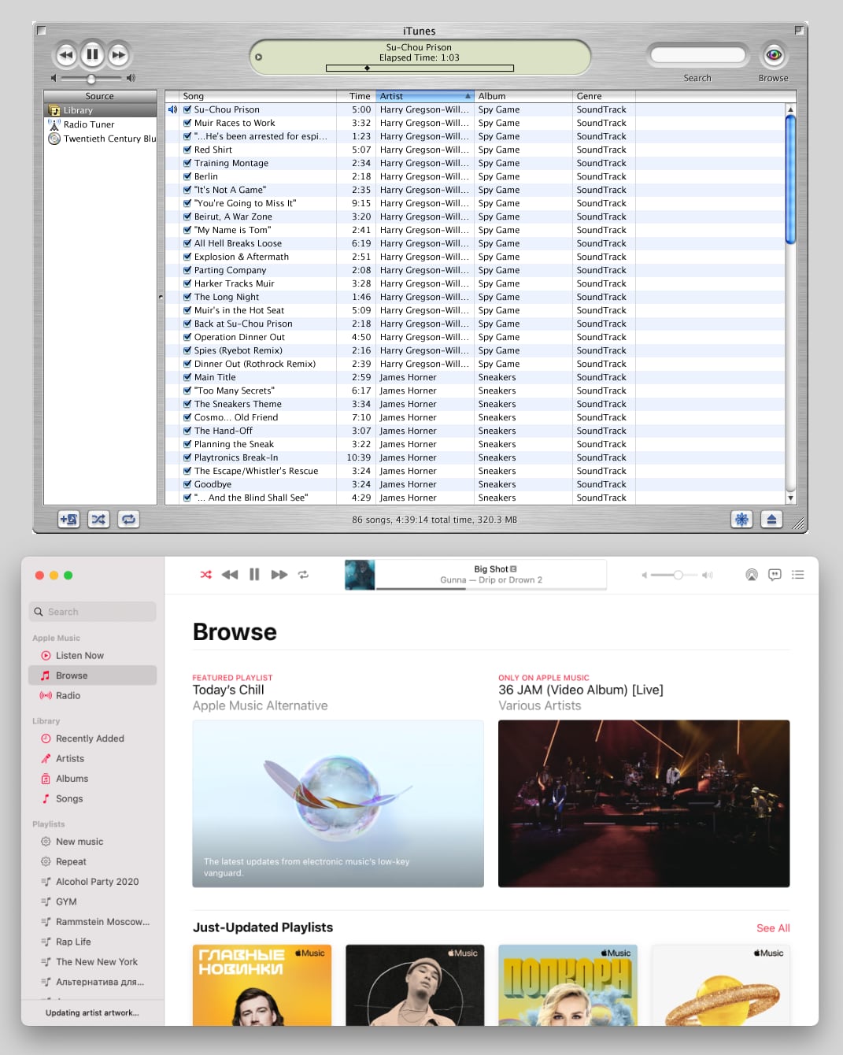Sort by the Song column header

(x=257, y=96)
